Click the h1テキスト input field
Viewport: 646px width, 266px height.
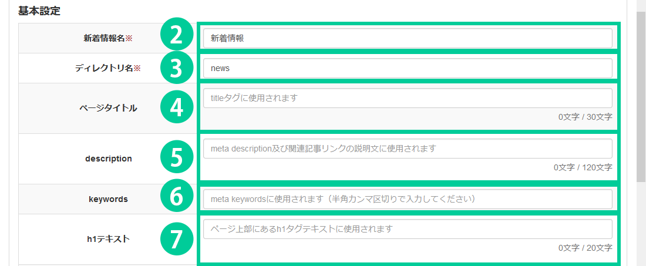pos(408,229)
